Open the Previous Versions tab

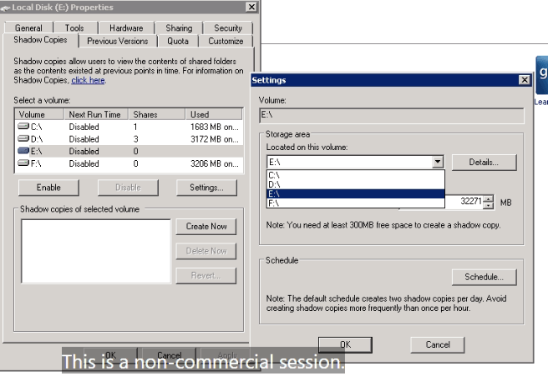tap(118, 41)
